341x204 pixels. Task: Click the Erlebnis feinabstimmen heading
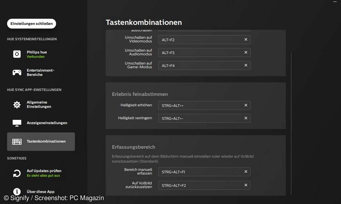pyautogui.click(x=140, y=94)
